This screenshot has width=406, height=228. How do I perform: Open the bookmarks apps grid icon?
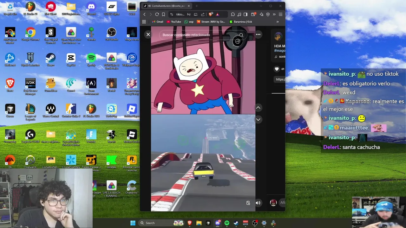(x=144, y=22)
